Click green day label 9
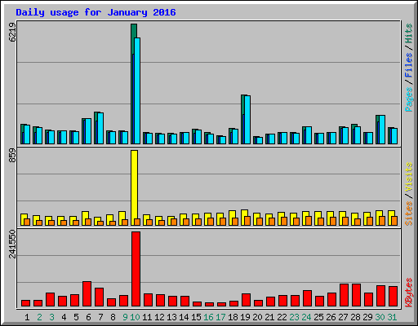 click(125, 317)
